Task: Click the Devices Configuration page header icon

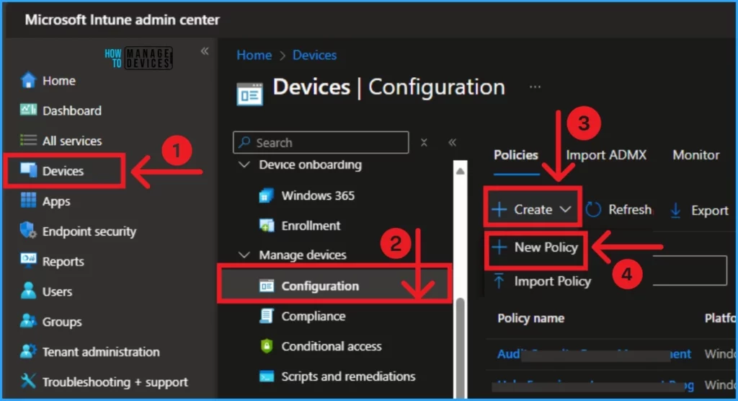Action: [x=250, y=94]
